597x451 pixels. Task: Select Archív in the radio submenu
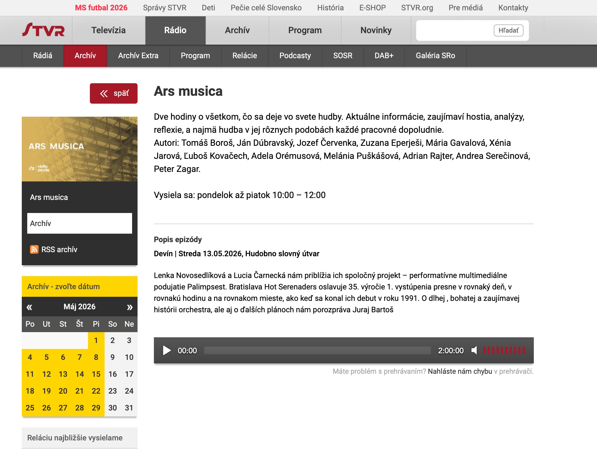click(85, 56)
